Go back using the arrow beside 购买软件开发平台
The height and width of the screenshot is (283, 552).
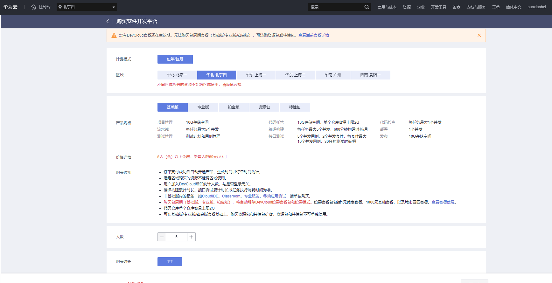coord(108,21)
